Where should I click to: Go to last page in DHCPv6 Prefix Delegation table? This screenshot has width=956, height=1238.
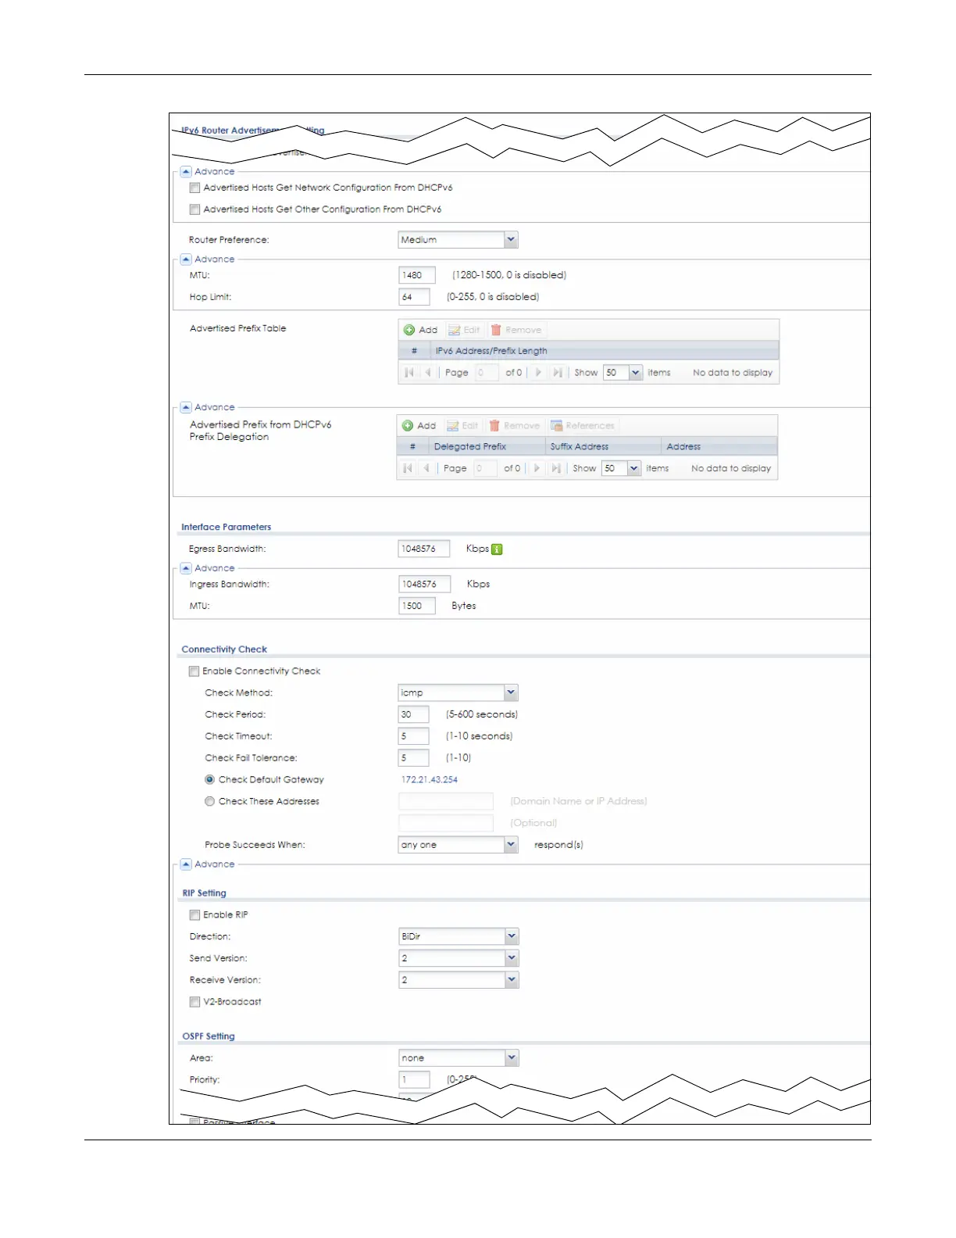click(555, 468)
